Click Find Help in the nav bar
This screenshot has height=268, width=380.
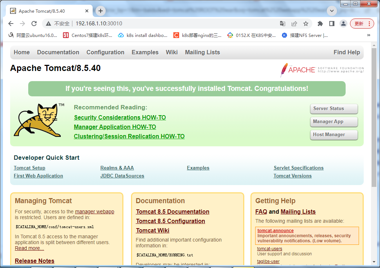tap(347, 53)
